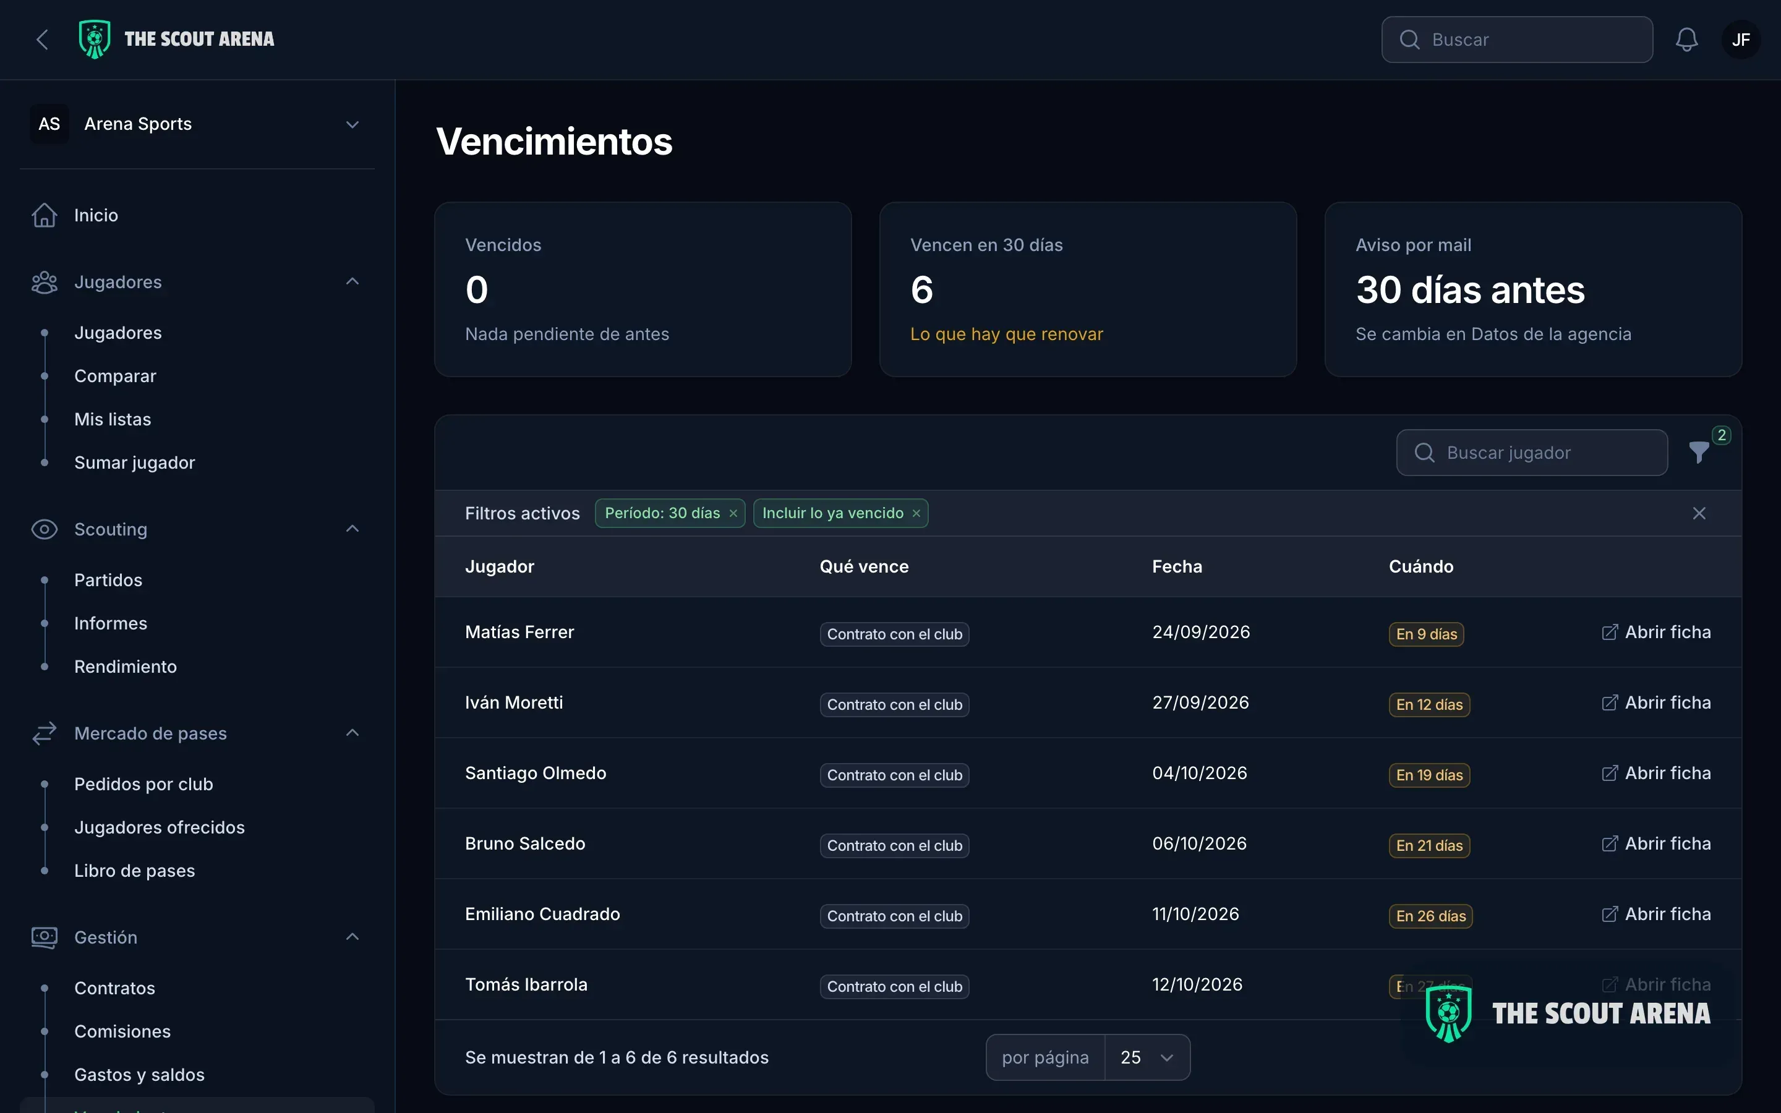Collapse the Gestión sidebar section
The height and width of the screenshot is (1113, 1781).
coord(352,936)
